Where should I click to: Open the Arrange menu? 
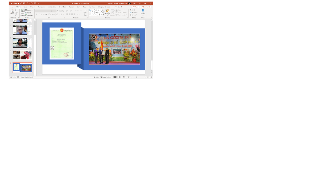click(x=108, y=12)
